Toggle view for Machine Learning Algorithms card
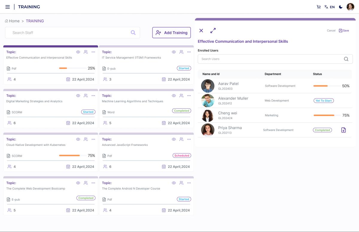The image size is (359, 232). (x=174, y=96)
